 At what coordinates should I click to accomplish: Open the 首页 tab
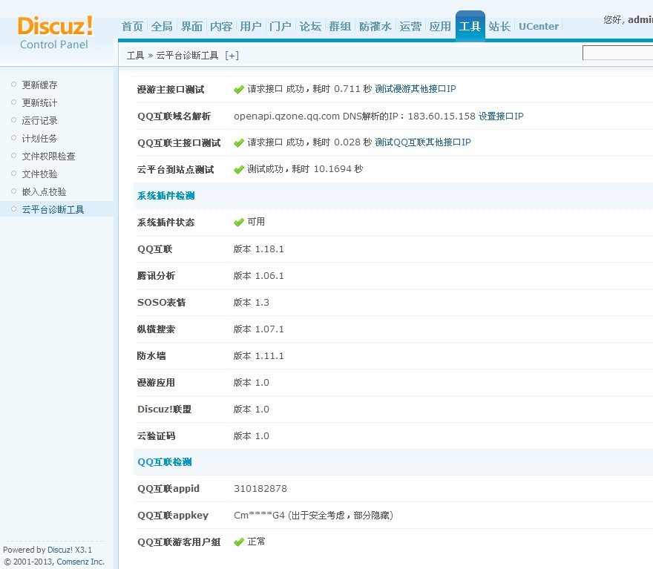[132, 27]
